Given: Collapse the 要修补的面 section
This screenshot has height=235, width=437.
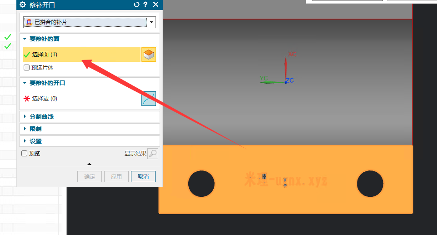Looking at the screenshot, I should coord(25,39).
